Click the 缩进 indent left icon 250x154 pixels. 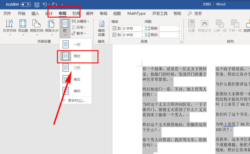114,28
